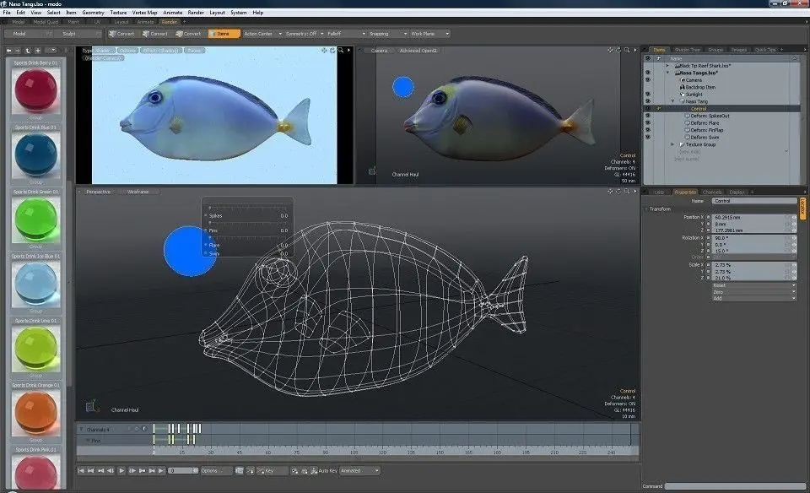Select the Sports Drink Berry red preset
Viewport: 810px width, 493px height.
(x=35, y=90)
